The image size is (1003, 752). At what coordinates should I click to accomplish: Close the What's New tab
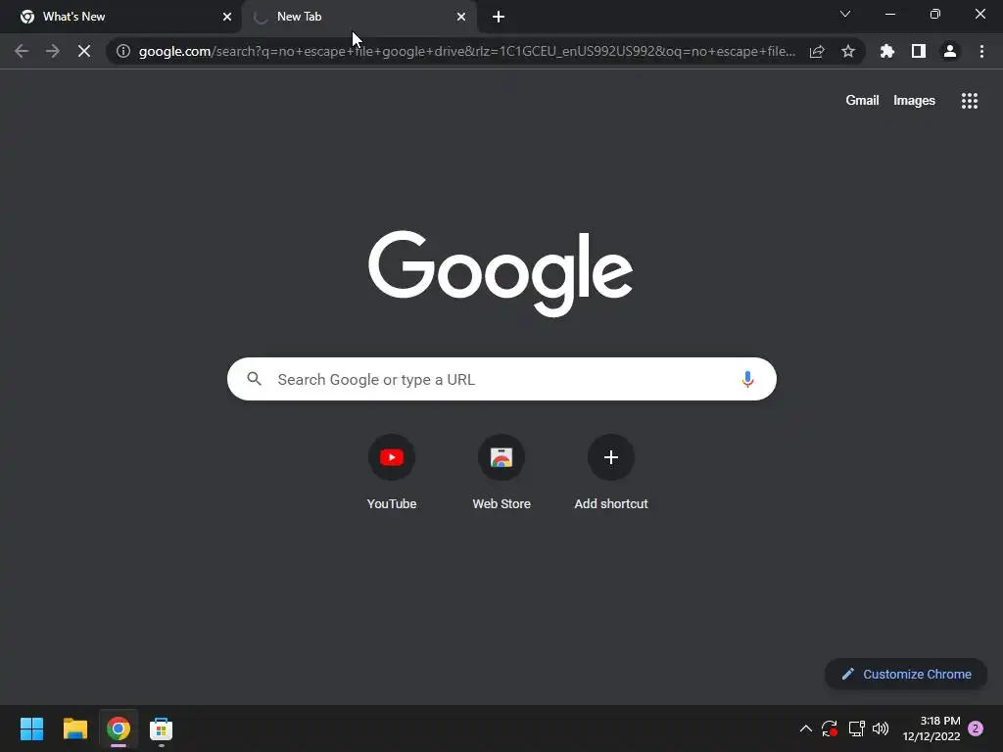tap(227, 17)
